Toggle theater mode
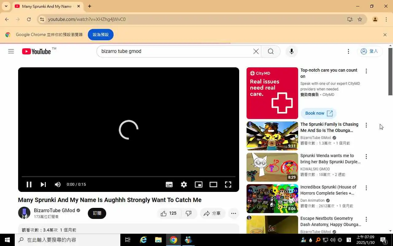Screen dimensions: 393x246 tap(213, 184)
